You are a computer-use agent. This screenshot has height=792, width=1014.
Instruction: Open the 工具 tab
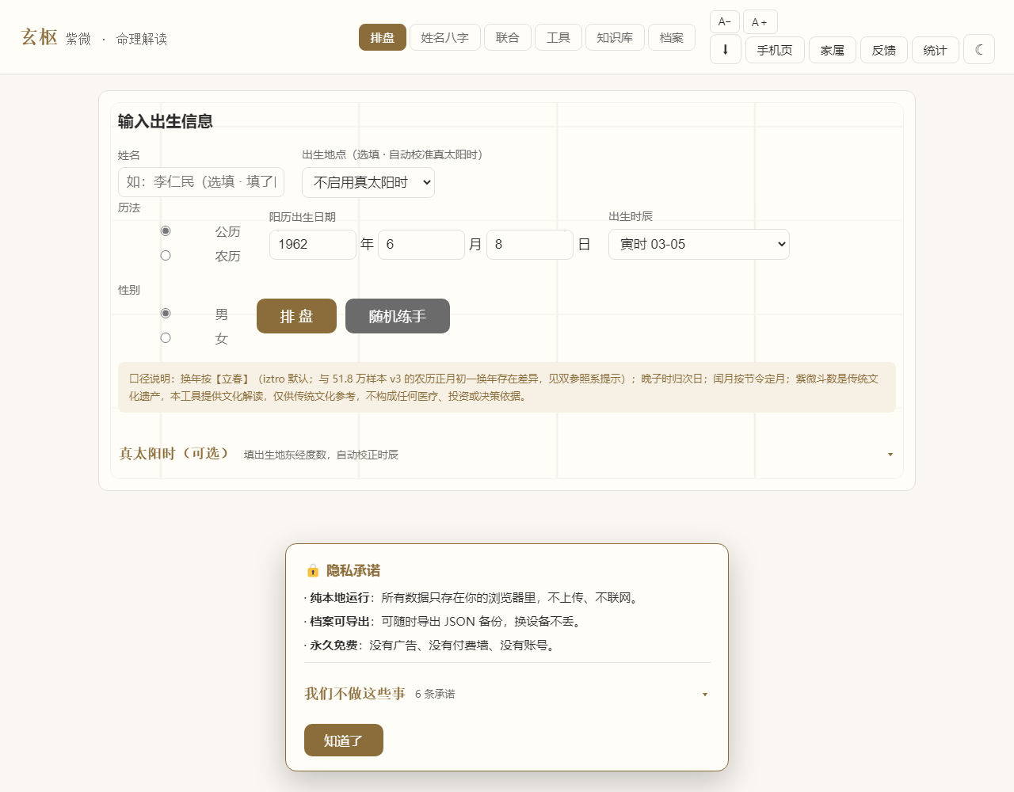[x=558, y=37]
